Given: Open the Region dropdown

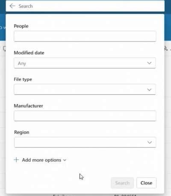Looking at the screenshot, I should tap(85, 142).
